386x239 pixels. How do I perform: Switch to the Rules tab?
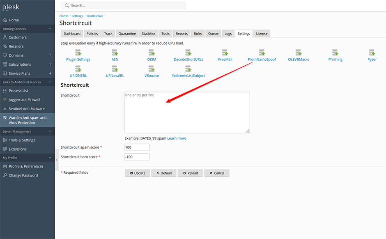point(198,34)
